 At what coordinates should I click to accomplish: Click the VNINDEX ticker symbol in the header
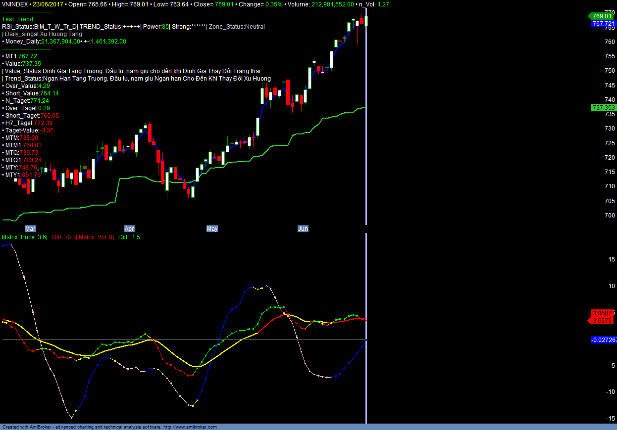pos(15,4)
